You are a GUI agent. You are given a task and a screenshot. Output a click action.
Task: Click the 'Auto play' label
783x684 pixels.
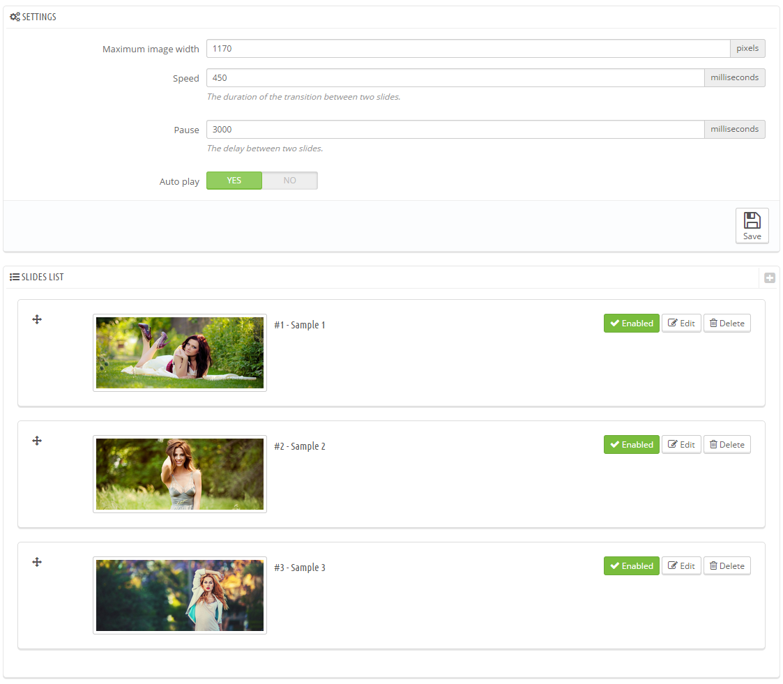click(179, 182)
